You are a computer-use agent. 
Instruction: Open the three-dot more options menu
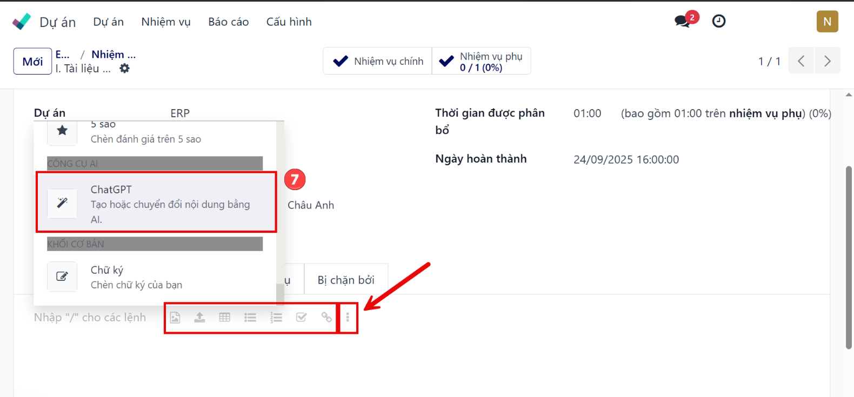tap(348, 318)
